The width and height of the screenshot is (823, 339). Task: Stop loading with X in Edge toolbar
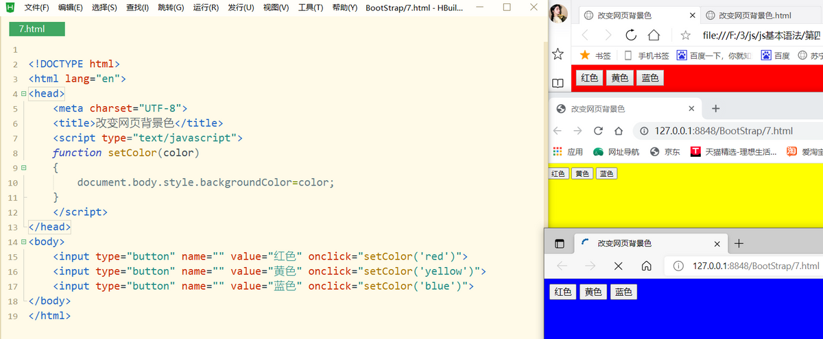(x=618, y=266)
